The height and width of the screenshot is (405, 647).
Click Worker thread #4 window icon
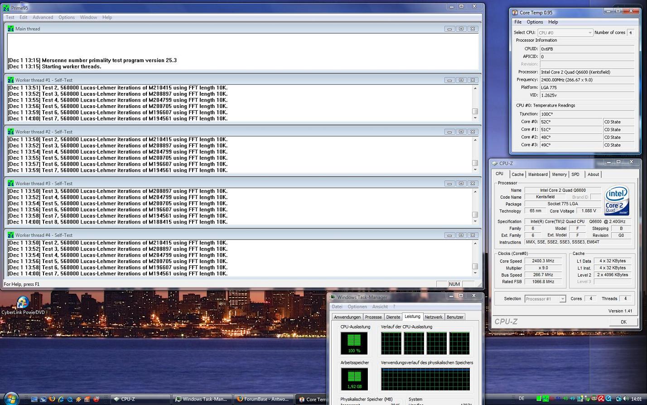(11, 235)
